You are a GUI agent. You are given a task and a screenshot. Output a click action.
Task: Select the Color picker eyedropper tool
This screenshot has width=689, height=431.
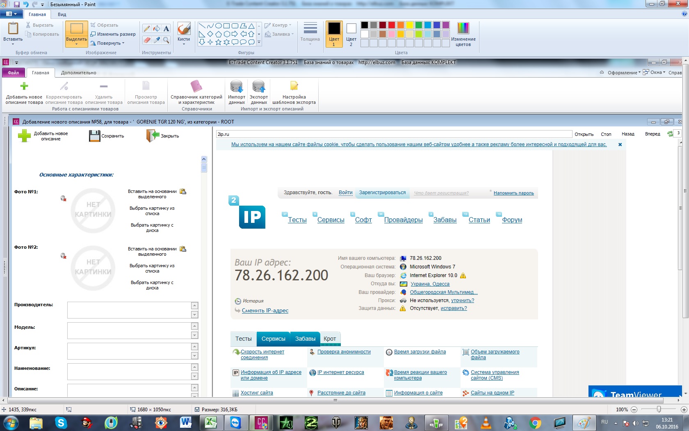[157, 40]
